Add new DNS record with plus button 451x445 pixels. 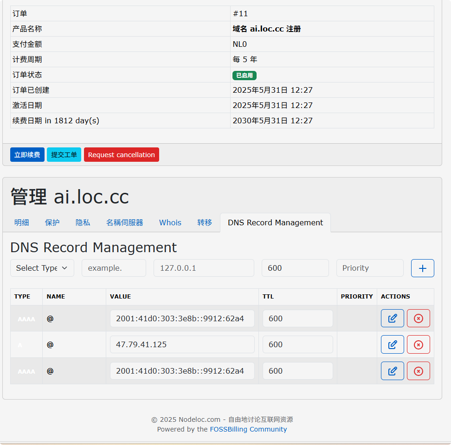click(422, 268)
